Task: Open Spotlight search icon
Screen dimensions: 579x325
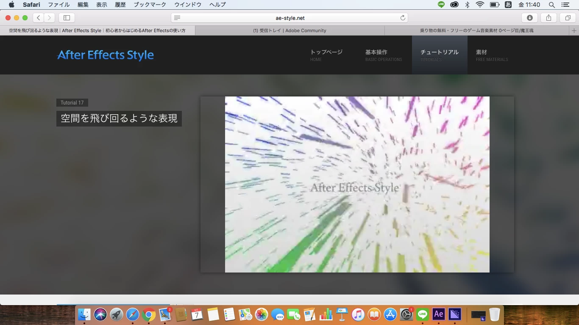Action: (551, 5)
